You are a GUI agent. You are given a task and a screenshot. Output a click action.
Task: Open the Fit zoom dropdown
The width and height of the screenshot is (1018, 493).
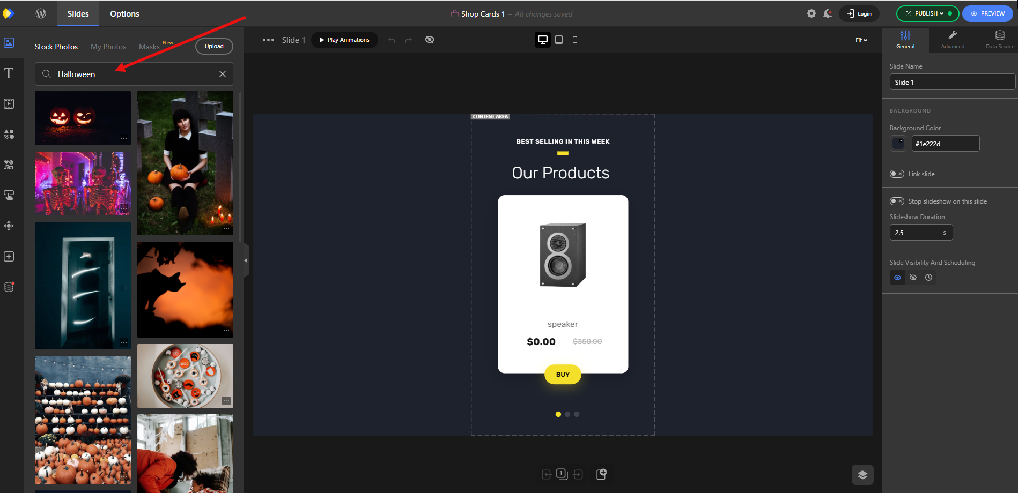click(861, 40)
